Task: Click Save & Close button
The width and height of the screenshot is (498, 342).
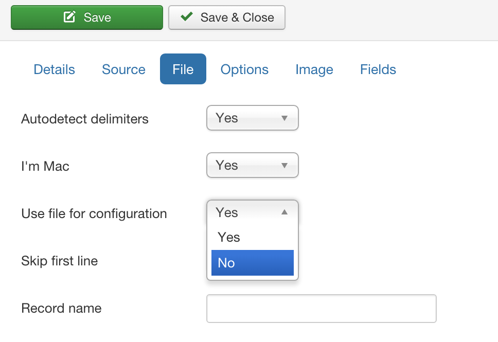Action: click(x=227, y=17)
